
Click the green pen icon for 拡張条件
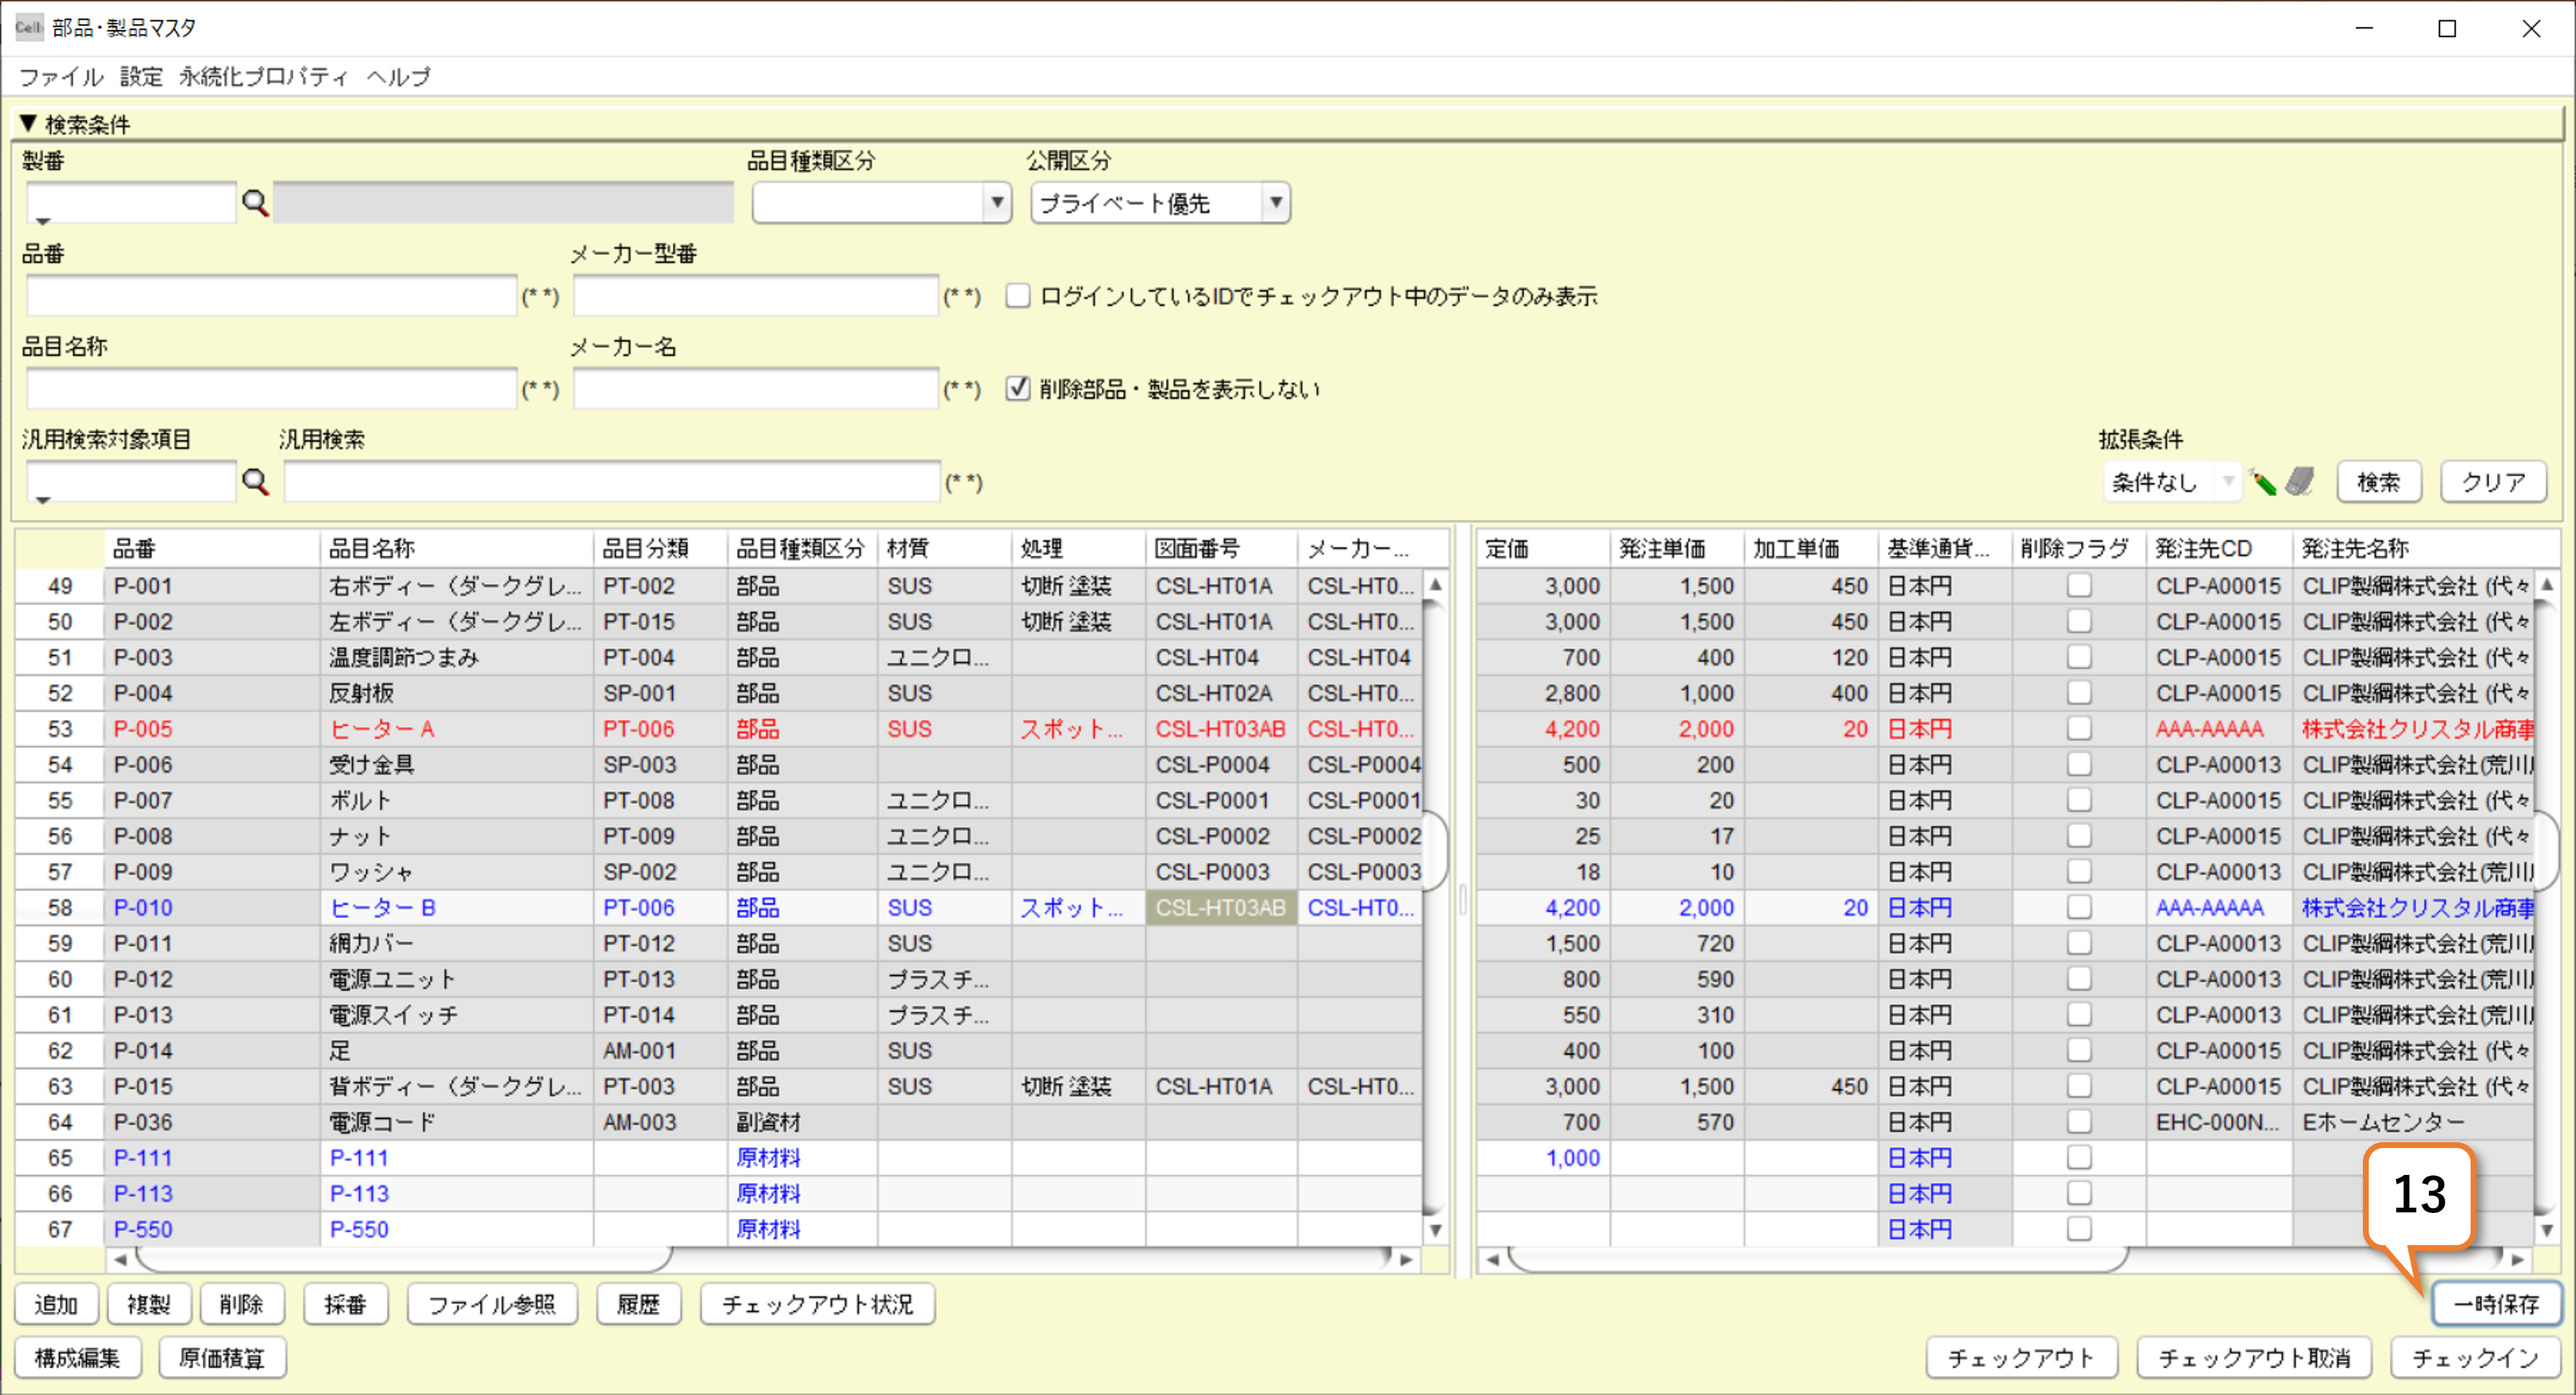(2263, 482)
